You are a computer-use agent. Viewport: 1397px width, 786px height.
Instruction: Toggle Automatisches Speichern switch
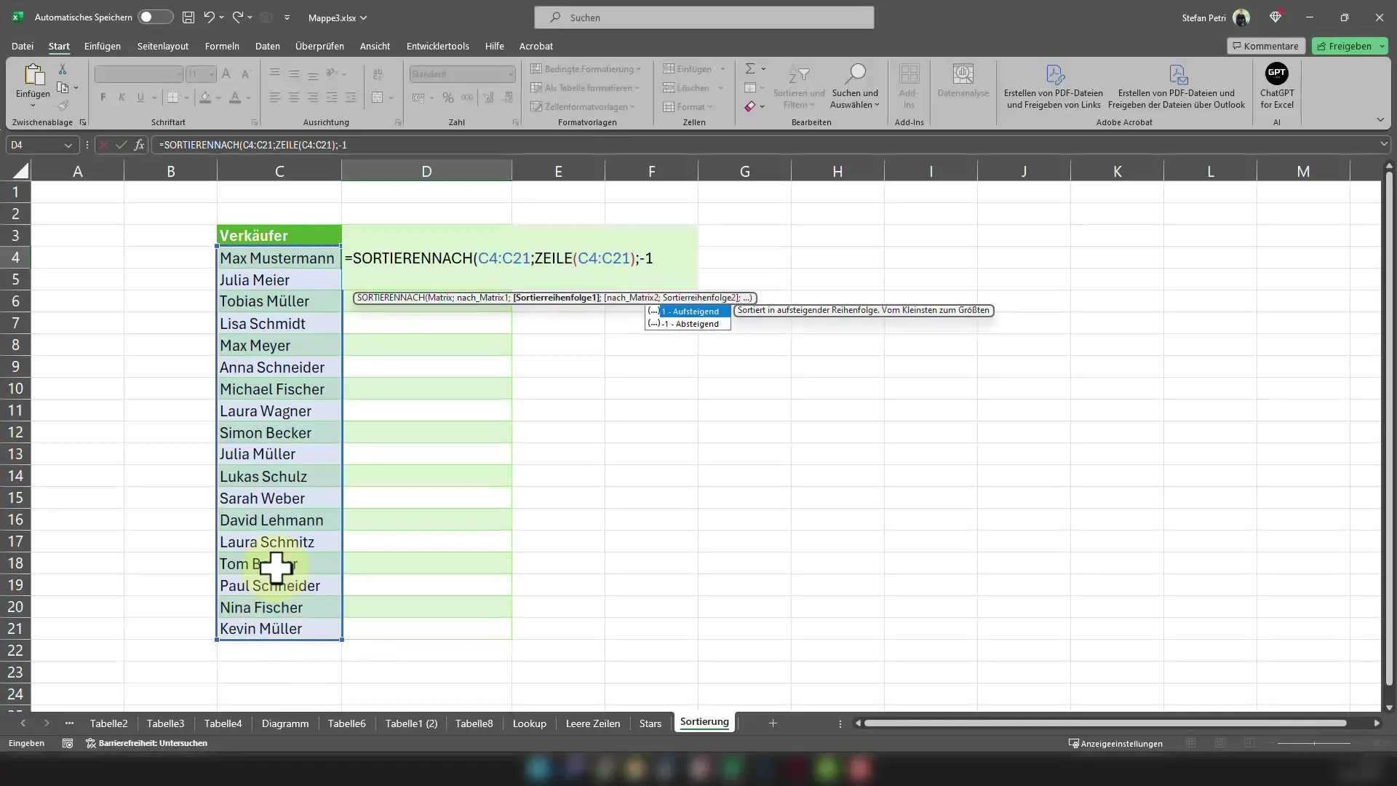154,17
